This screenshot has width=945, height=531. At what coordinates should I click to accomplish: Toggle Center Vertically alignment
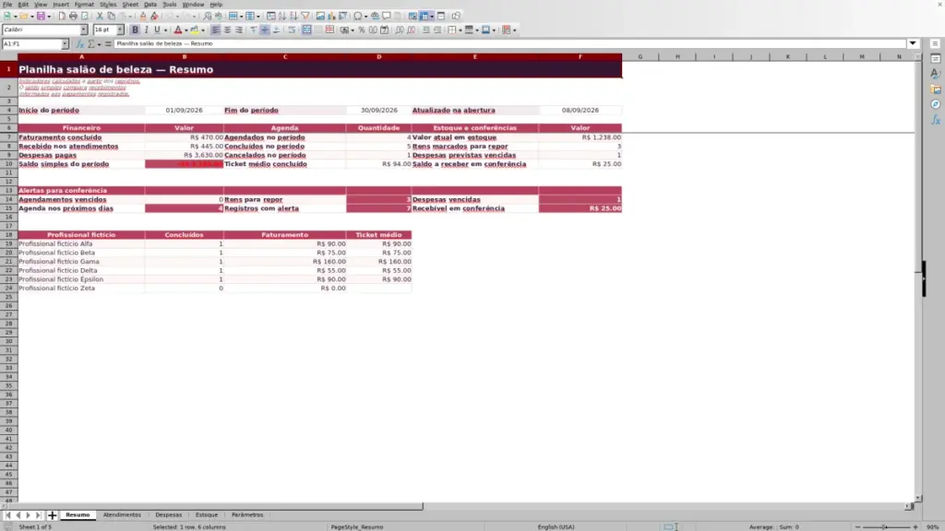click(265, 30)
